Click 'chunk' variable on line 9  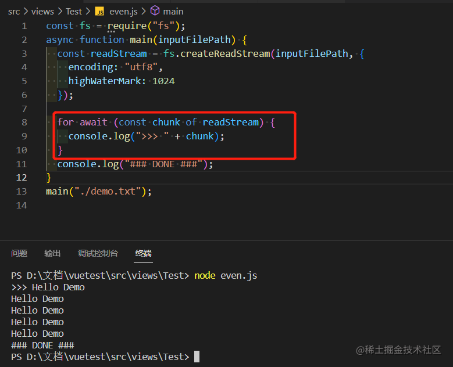(x=199, y=136)
